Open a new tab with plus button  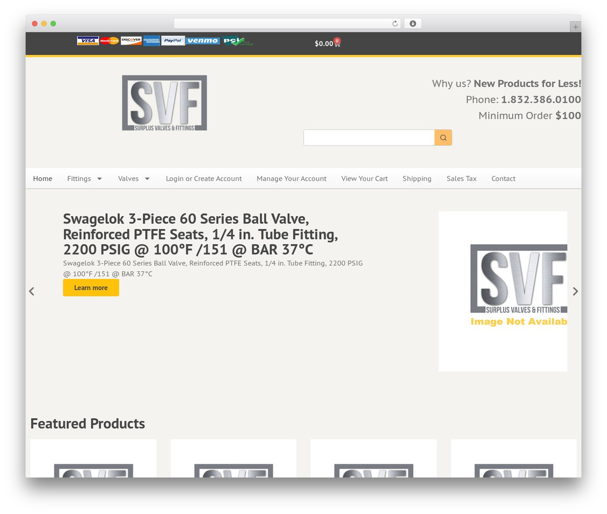575,27
